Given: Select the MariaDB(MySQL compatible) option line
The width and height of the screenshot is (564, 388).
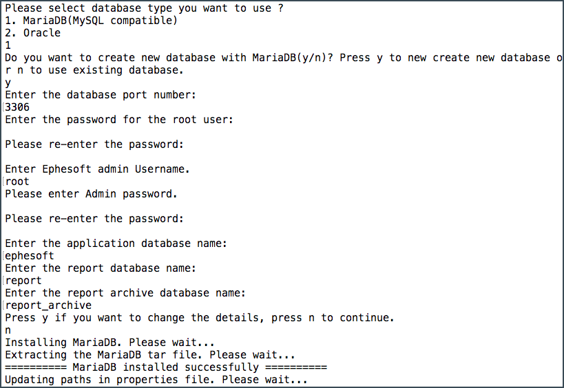Looking at the screenshot, I should point(92,21).
